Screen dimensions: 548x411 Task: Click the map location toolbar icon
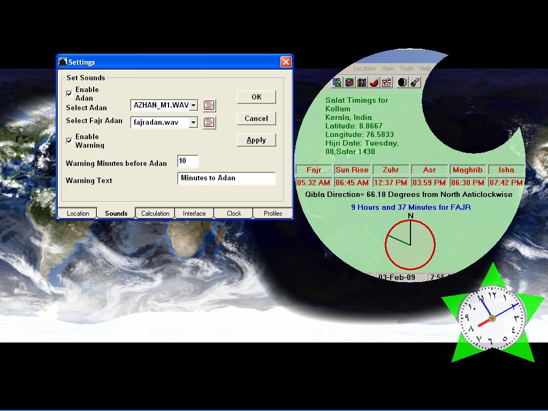click(337, 82)
